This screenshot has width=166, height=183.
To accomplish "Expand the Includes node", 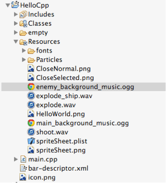I will click(16, 14).
